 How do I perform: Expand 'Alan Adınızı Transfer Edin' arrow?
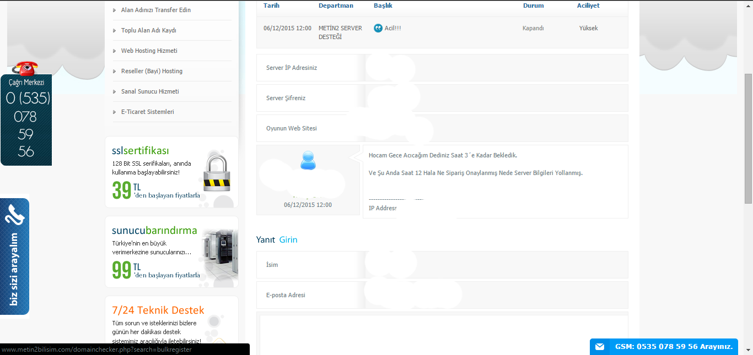[x=114, y=10]
